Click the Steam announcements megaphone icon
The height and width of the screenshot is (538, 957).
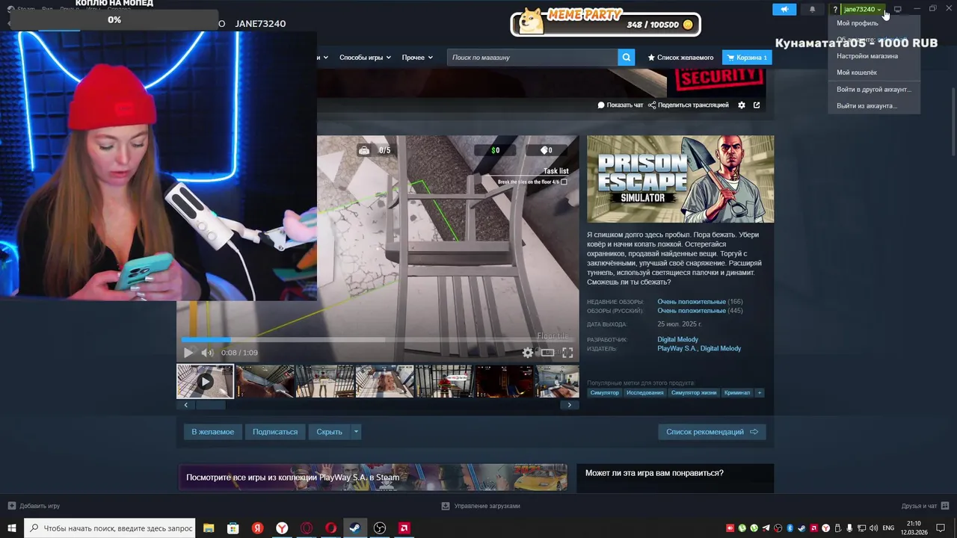pos(784,9)
